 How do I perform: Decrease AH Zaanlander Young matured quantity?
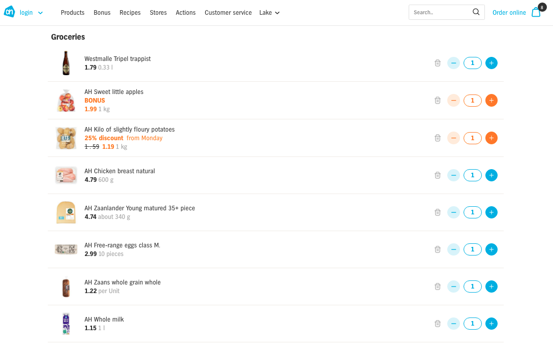[x=453, y=212]
